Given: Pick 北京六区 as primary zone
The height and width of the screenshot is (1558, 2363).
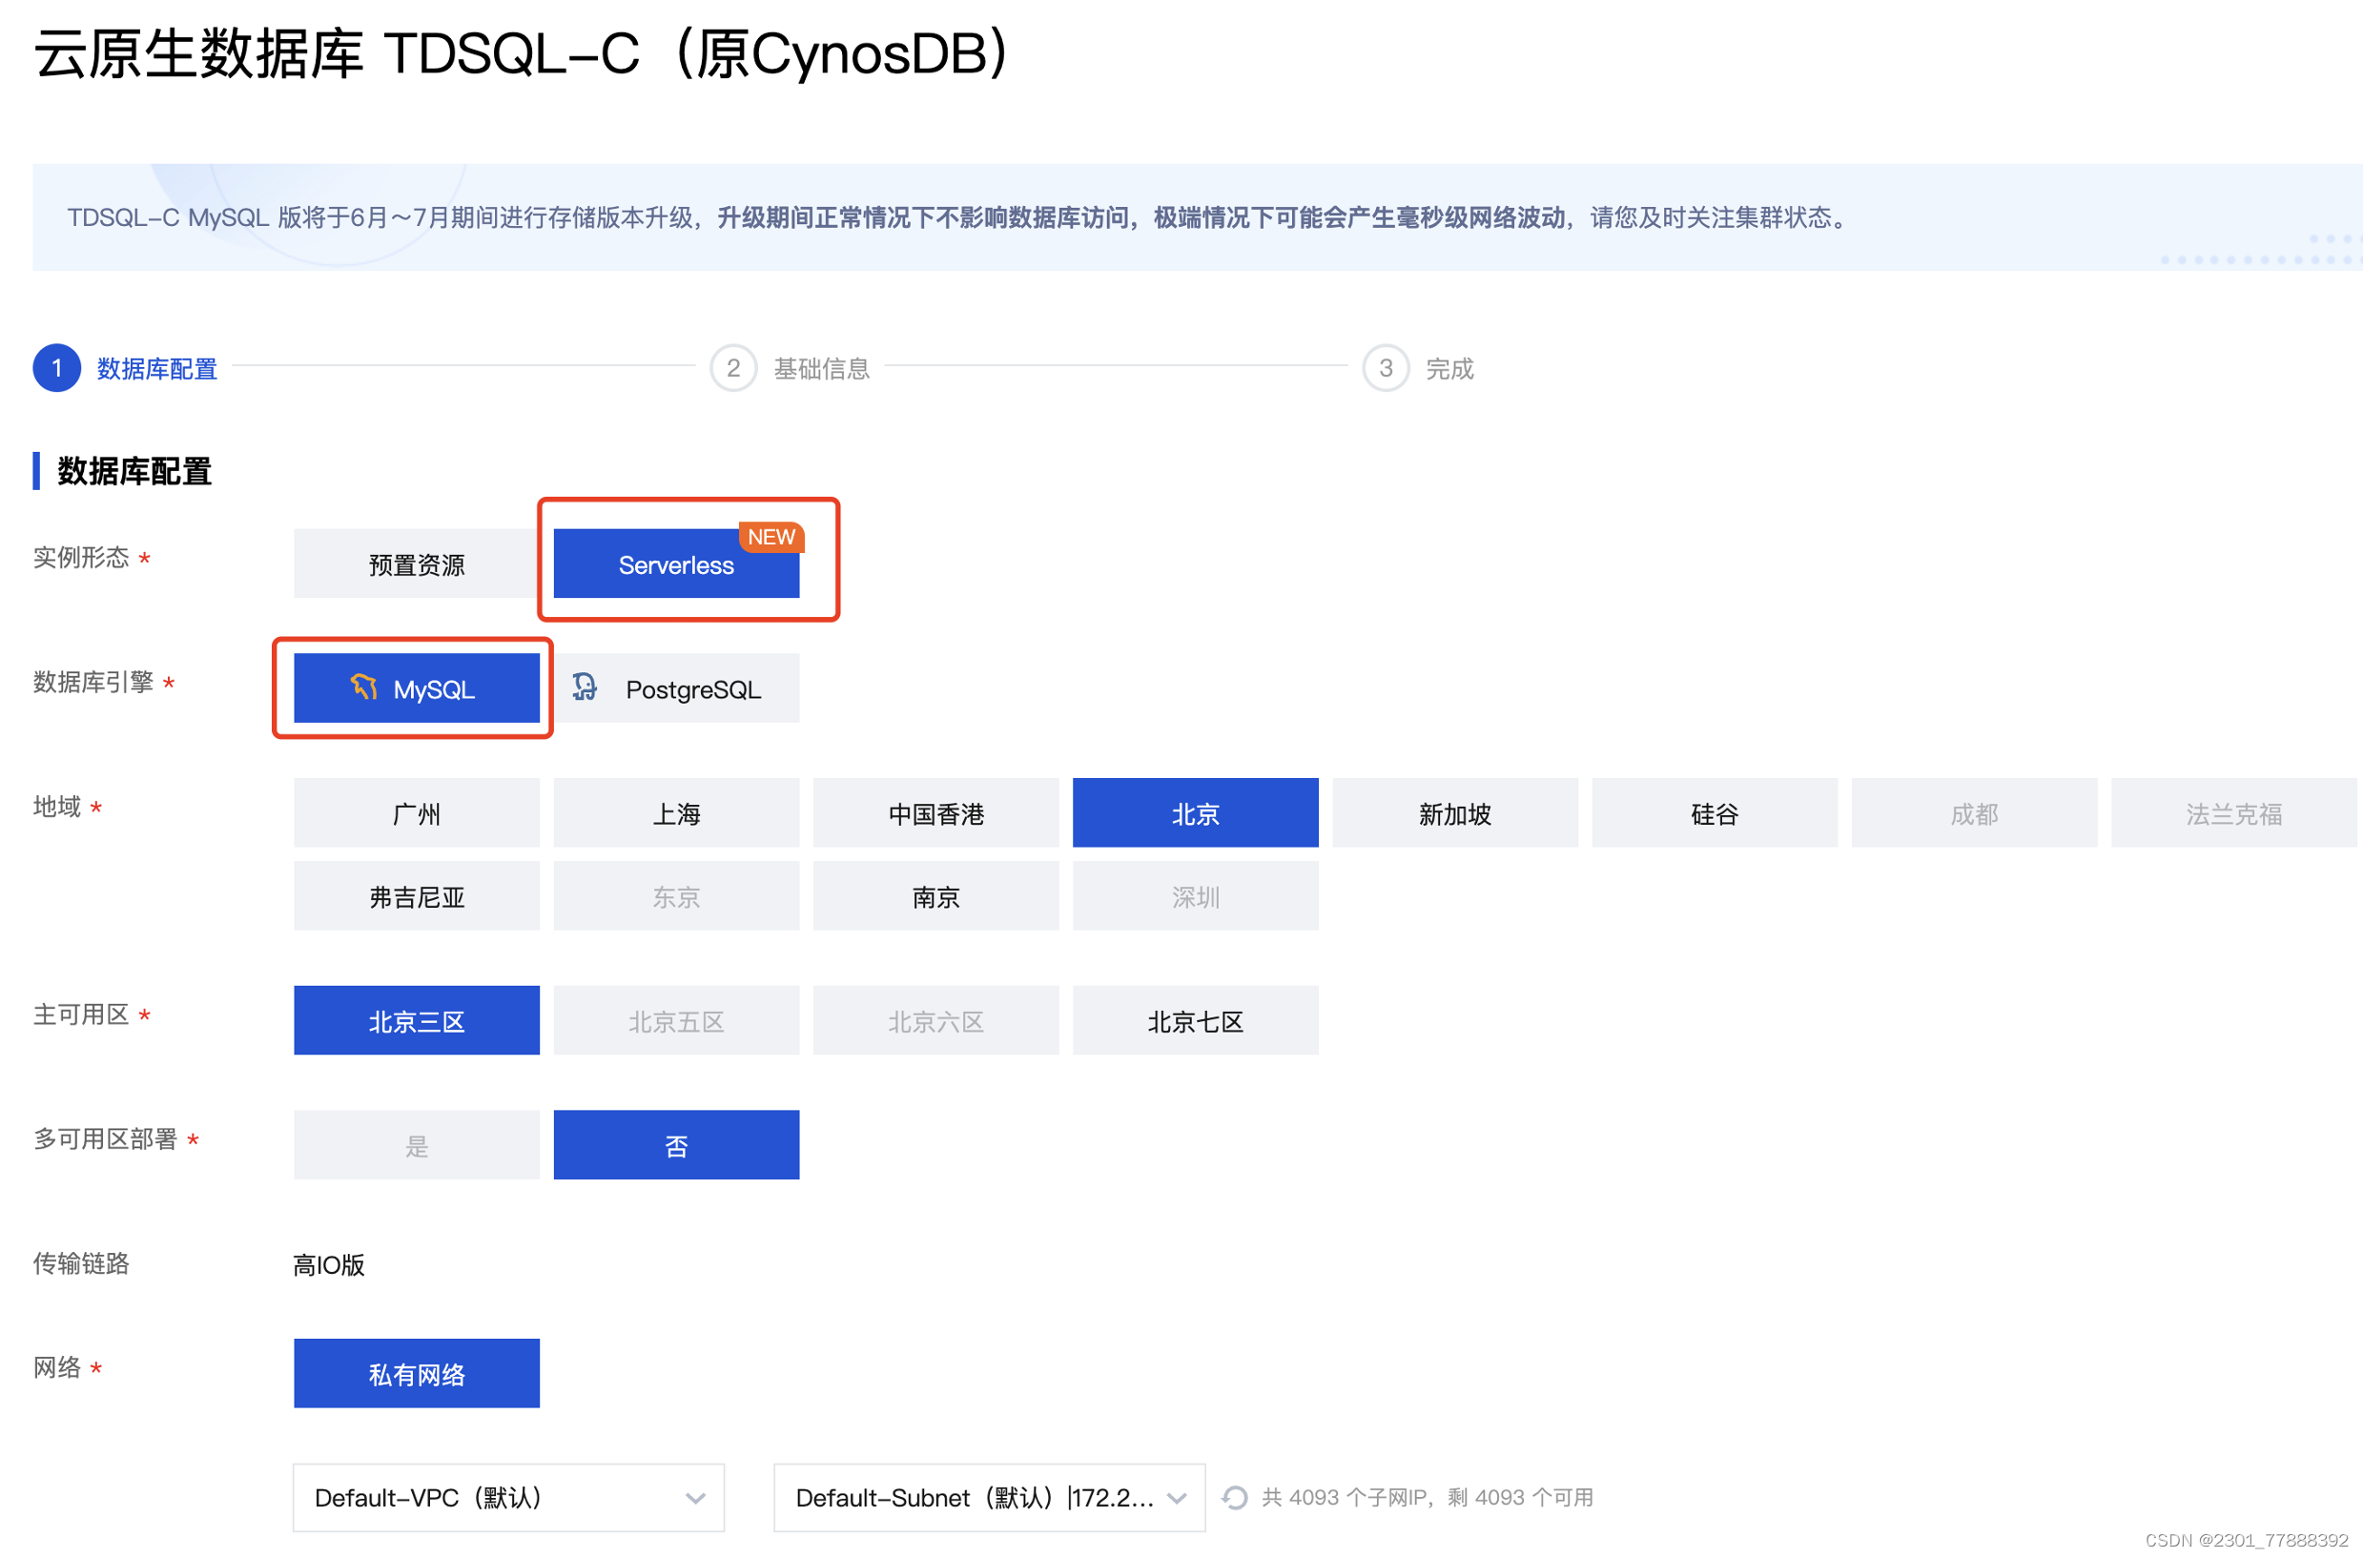Looking at the screenshot, I should click(x=936, y=1020).
